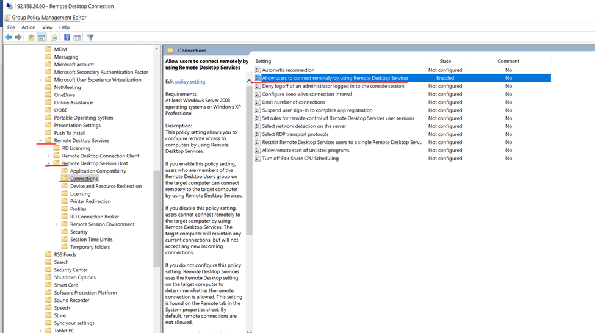Click the Show/Hide Action Pane icon
595x333 pixels.
pyautogui.click(x=78, y=38)
